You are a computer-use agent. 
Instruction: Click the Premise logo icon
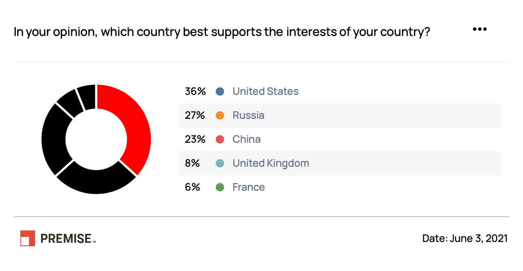click(x=28, y=238)
